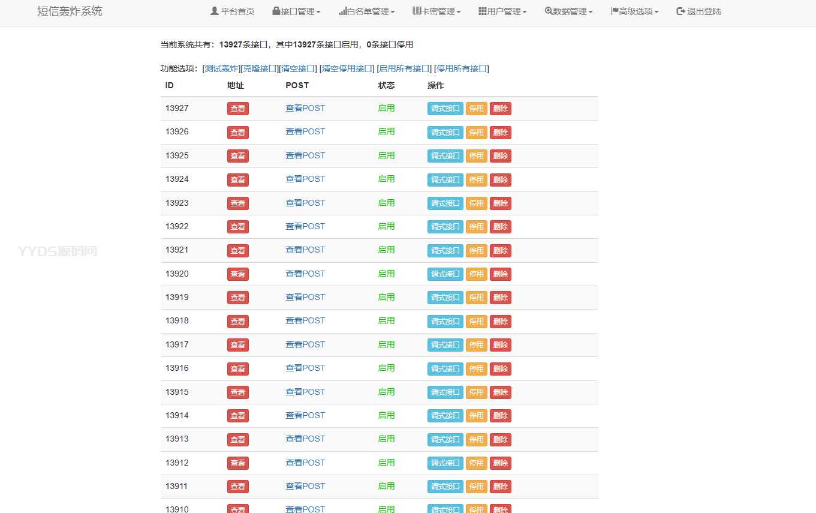Click the barcode icon for 卡密管理
Image resolution: width=816 pixels, height=513 pixels.
click(x=417, y=11)
